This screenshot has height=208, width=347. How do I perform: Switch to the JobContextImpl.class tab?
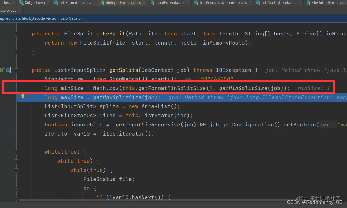(x=279, y=3)
